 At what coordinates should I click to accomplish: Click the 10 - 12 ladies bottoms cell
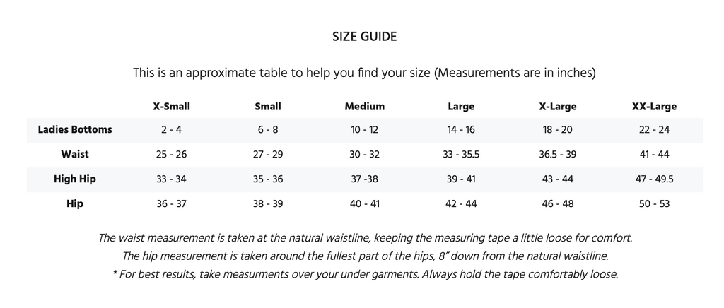[364, 129]
